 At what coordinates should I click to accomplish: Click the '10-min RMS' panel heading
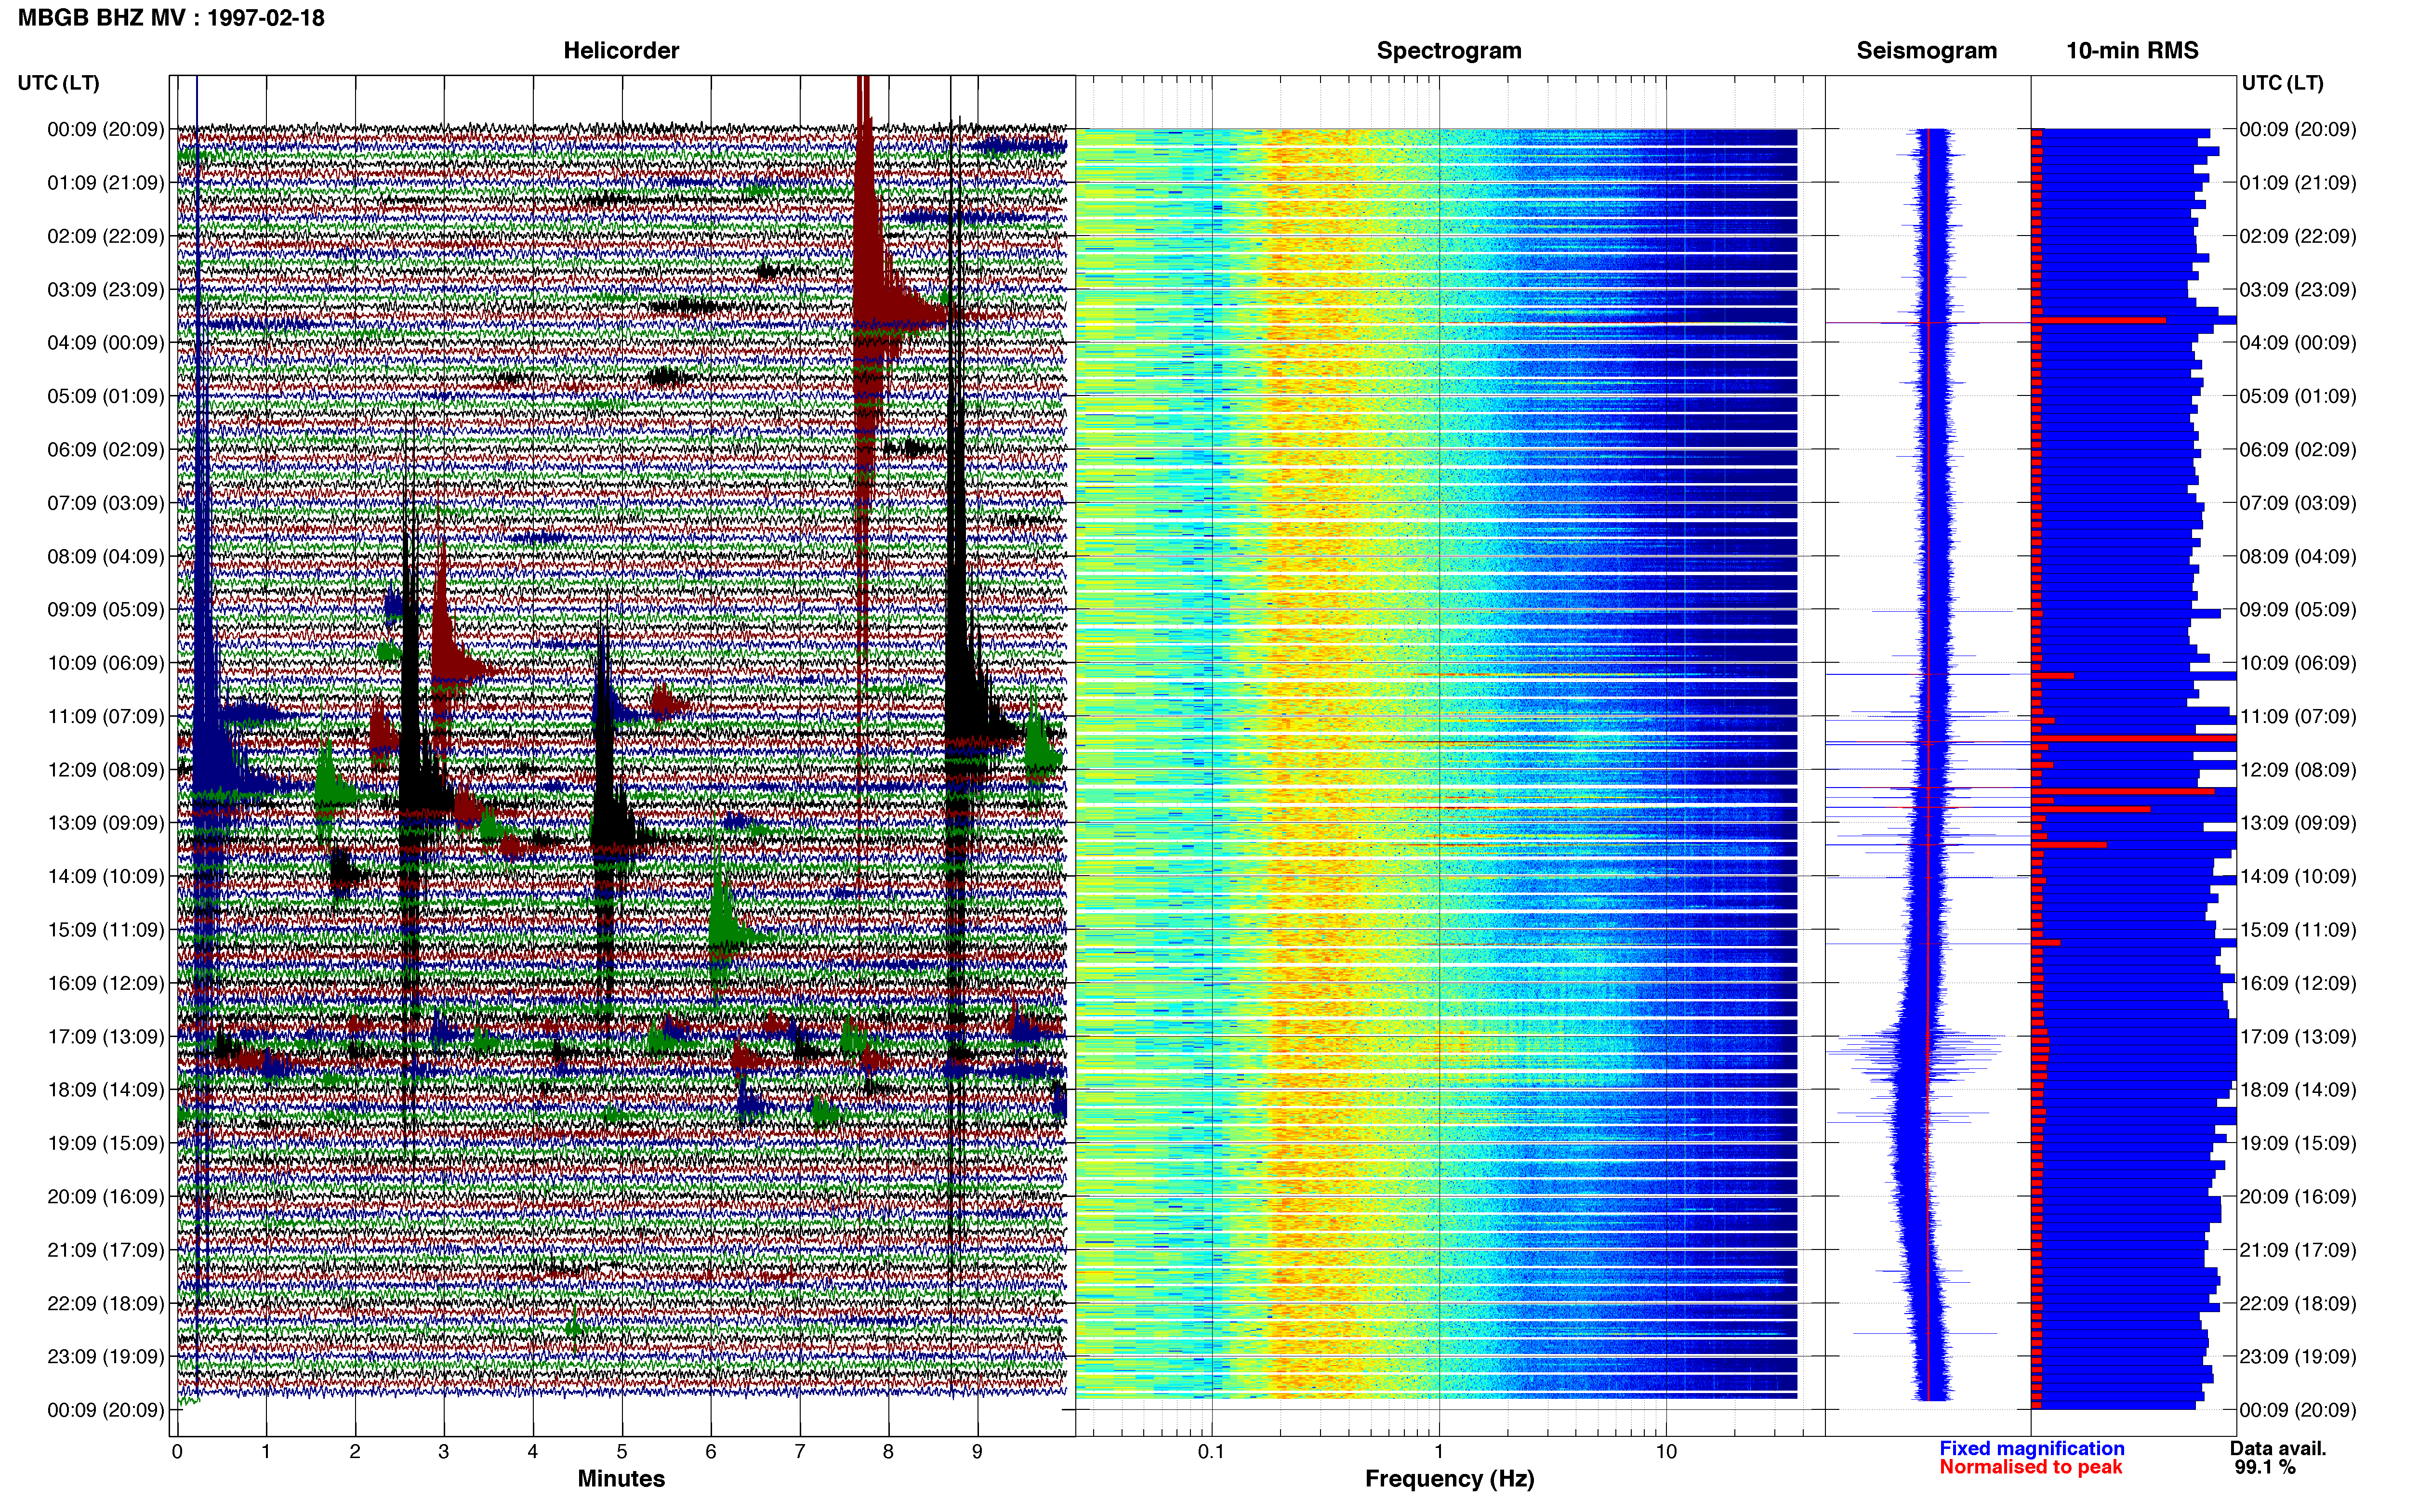point(2133,50)
